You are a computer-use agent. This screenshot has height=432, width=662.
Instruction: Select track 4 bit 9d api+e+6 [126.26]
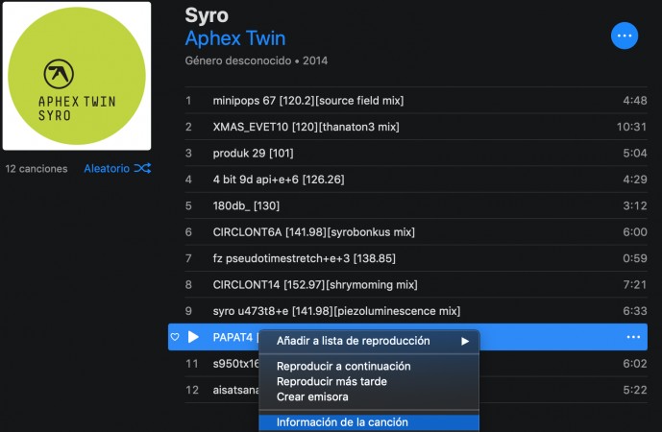click(278, 180)
